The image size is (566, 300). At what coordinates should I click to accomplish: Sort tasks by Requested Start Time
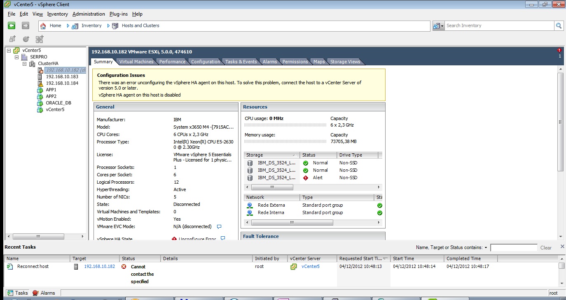pos(363,258)
